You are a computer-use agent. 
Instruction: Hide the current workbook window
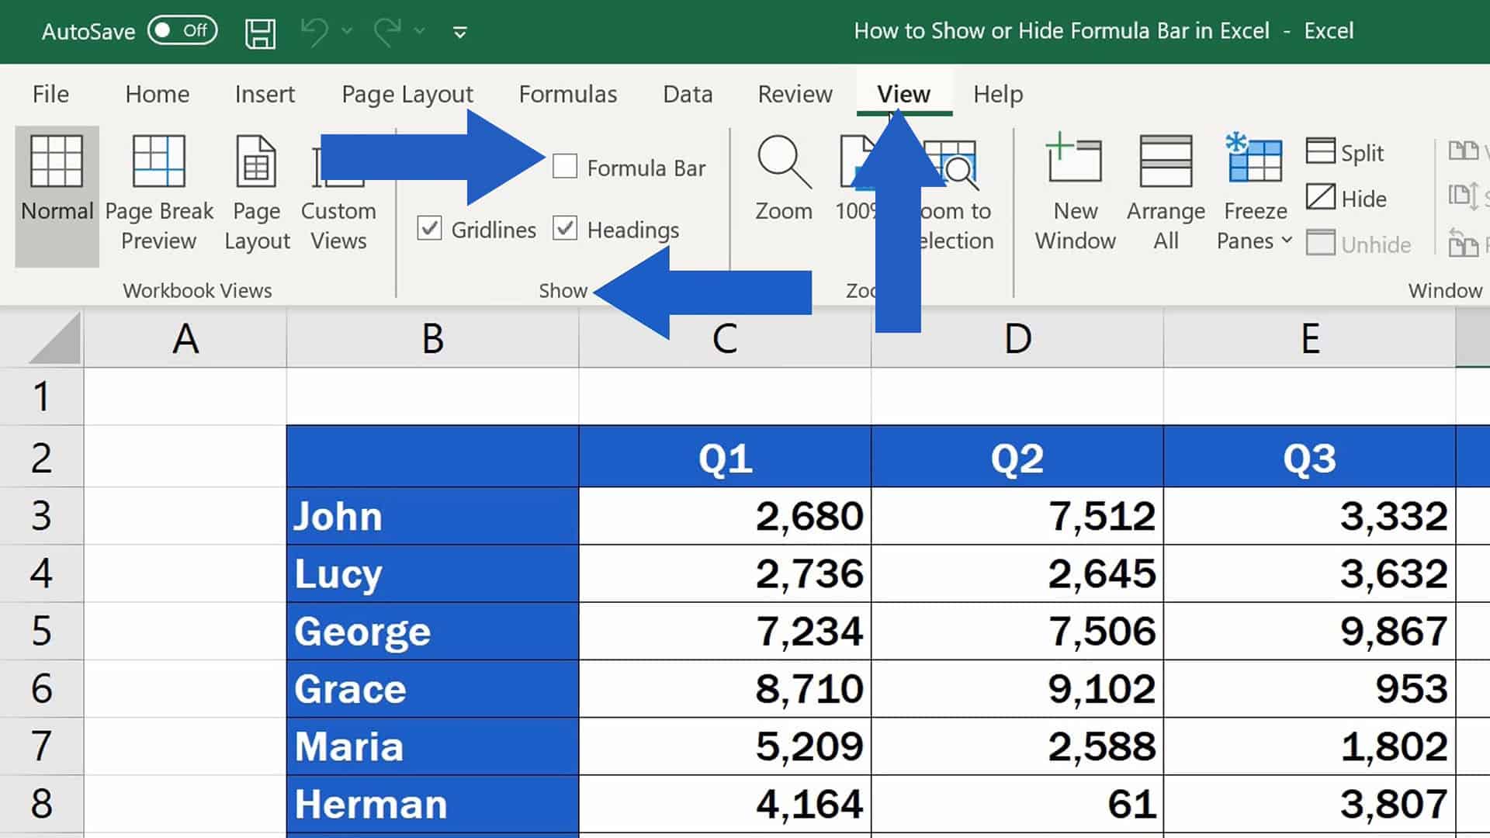tap(1348, 198)
